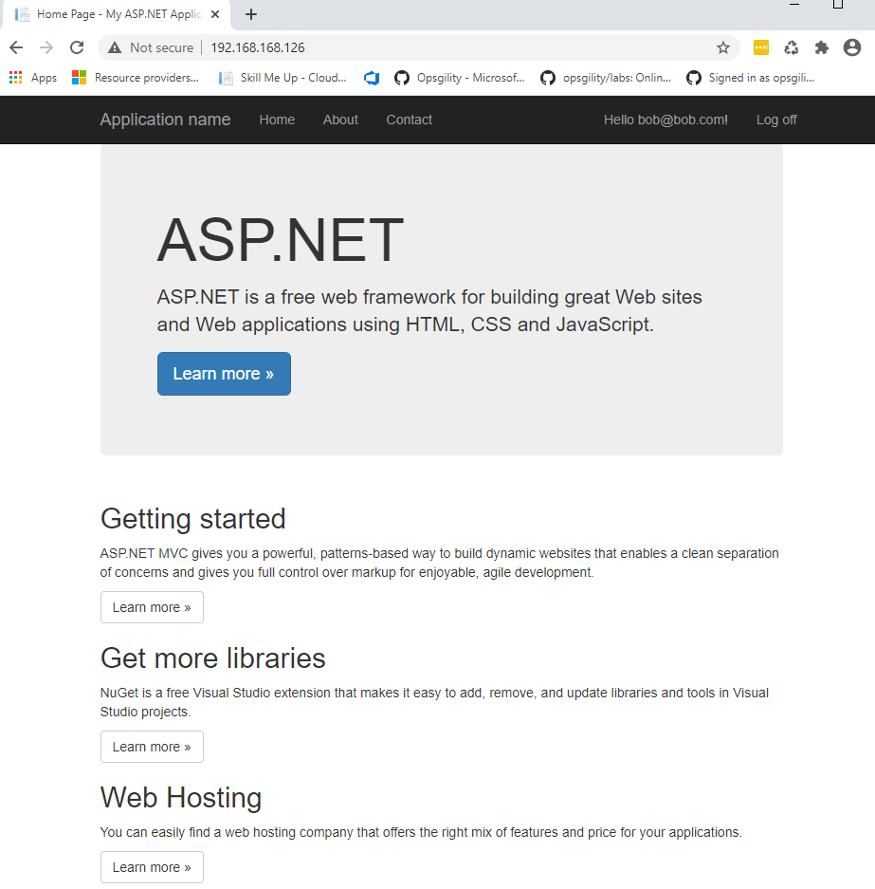Open Signed in as opsgility bookmark
The image size is (875, 889).
click(x=751, y=78)
